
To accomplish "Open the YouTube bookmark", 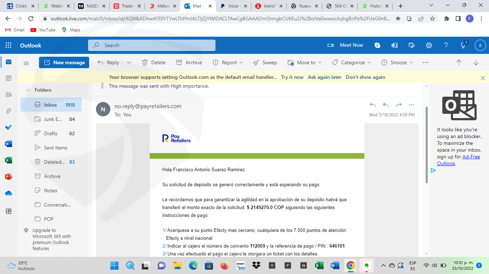I will point(43,30).
